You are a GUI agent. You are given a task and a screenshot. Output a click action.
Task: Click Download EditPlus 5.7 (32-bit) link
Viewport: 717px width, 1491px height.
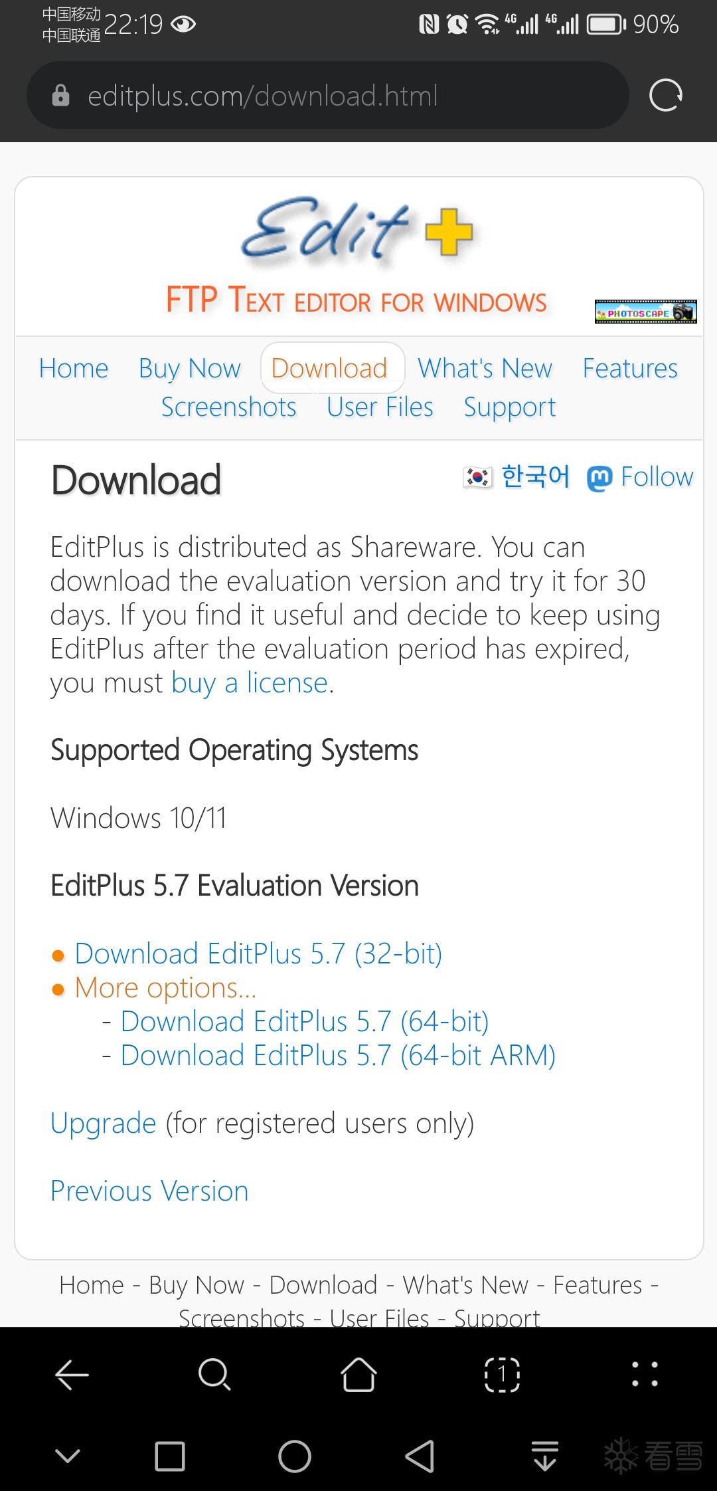click(x=258, y=954)
